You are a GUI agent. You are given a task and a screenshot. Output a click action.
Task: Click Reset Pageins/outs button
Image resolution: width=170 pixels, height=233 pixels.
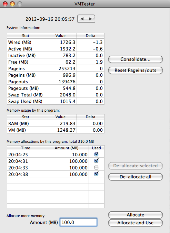coord(136,70)
